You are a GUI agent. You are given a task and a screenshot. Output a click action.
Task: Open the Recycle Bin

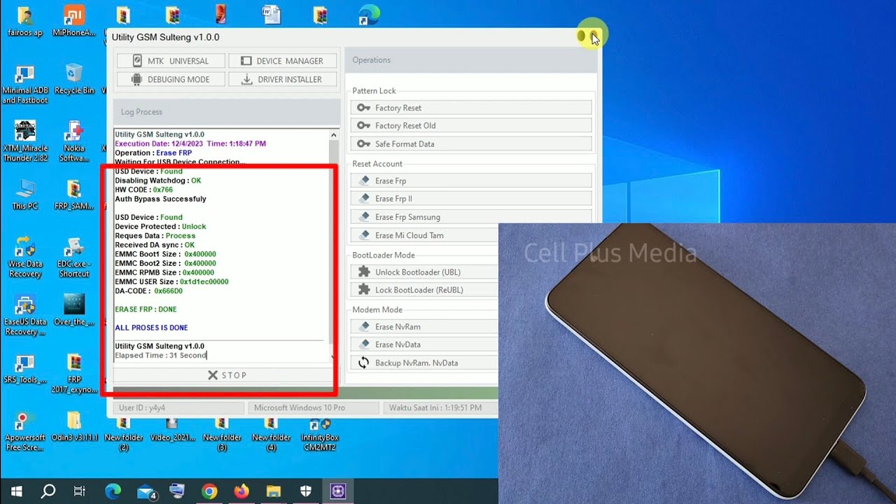click(74, 79)
